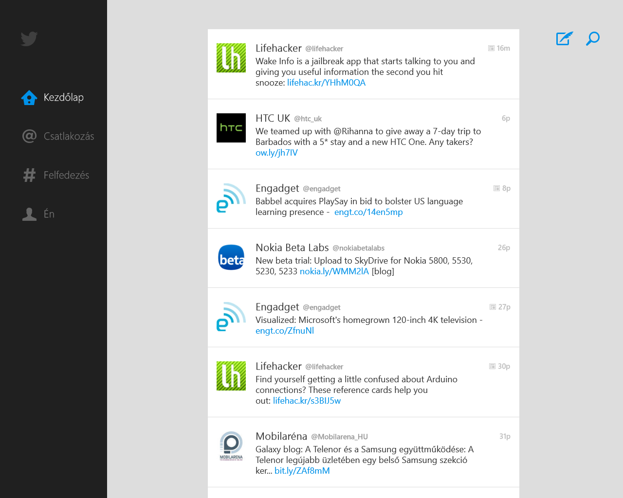Screen dimensions: 623x498
Task: Click the Mobilaréna account name
Action: point(281,436)
